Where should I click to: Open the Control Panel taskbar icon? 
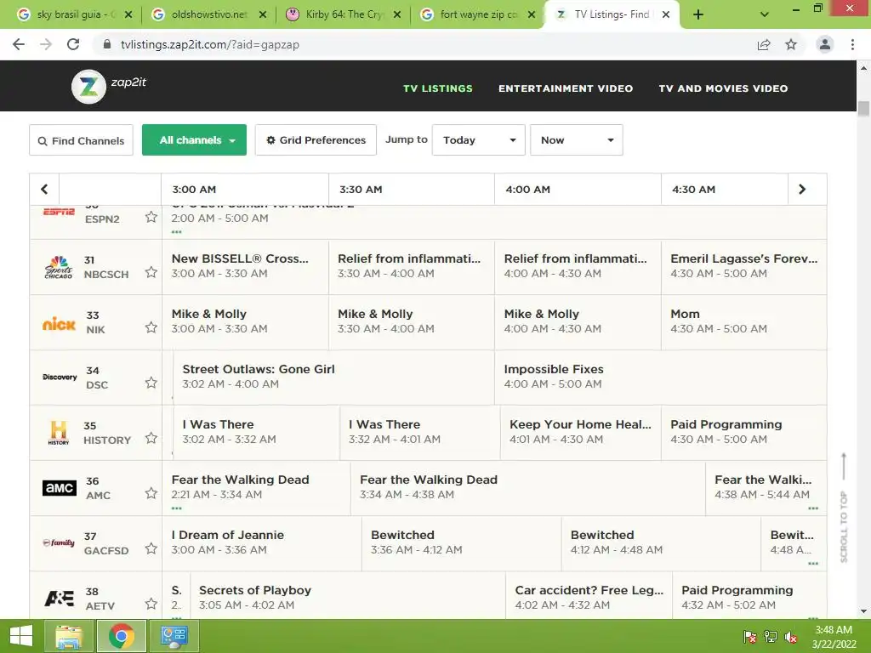(x=174, y=636)
